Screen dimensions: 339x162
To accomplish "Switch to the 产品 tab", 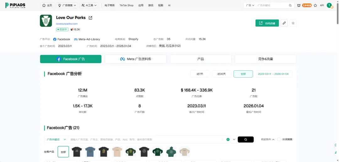I will [201, 59].
